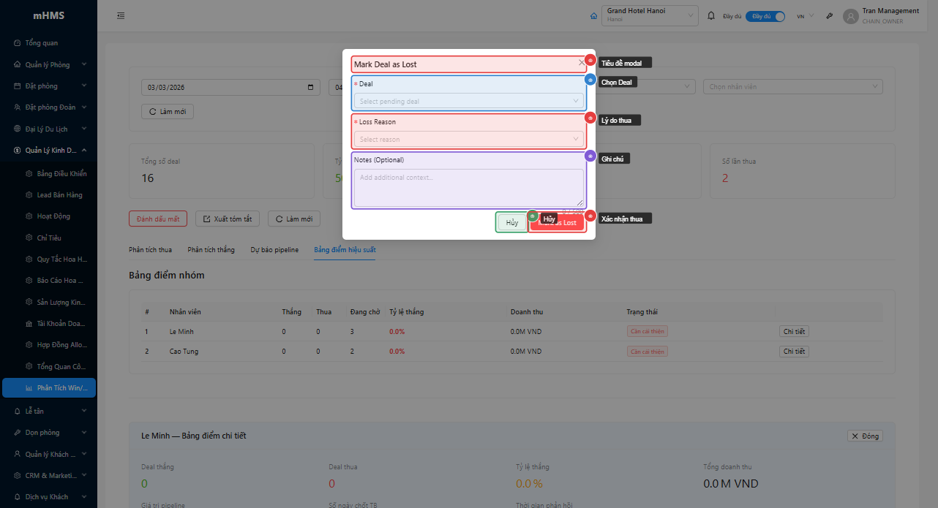938x508 pixels.
Task: Toggle the Đầy đủ switch in the header
Action: [x=765, y=15]
